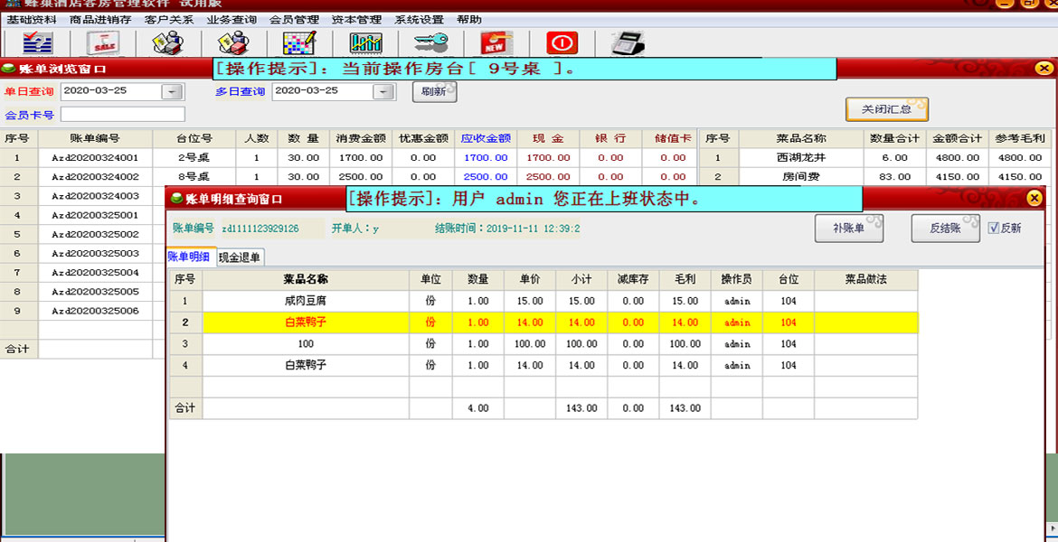The image size is (1058, 542).
Task: Select bill Azd20200325003 in the browse list
Action: coord(95,254)
